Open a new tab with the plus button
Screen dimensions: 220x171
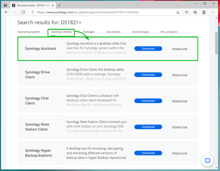59,5
